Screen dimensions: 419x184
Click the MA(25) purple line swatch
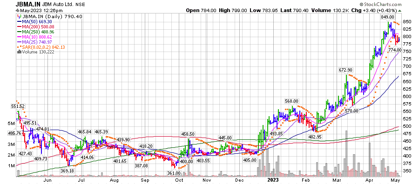[19, 42]
